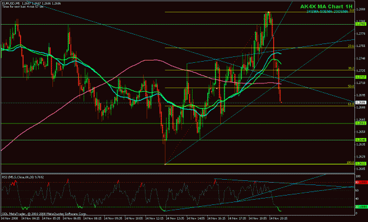Screen dimensions: 368x222
Task: Click the RSI indicator header label
Action: pyautogui.click(x=23, y=177)
